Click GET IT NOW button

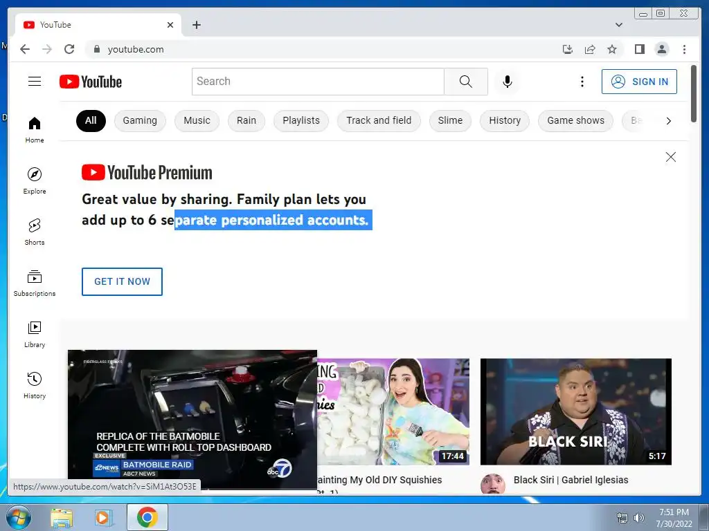[122, 282]
